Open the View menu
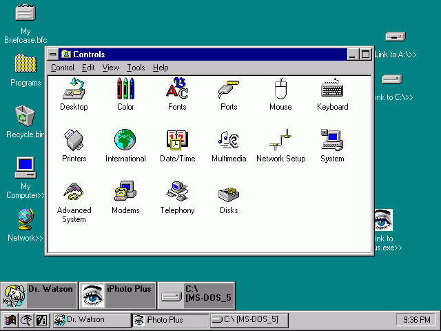The height and width of the screenshot is (331, 441). click(110, 68)
